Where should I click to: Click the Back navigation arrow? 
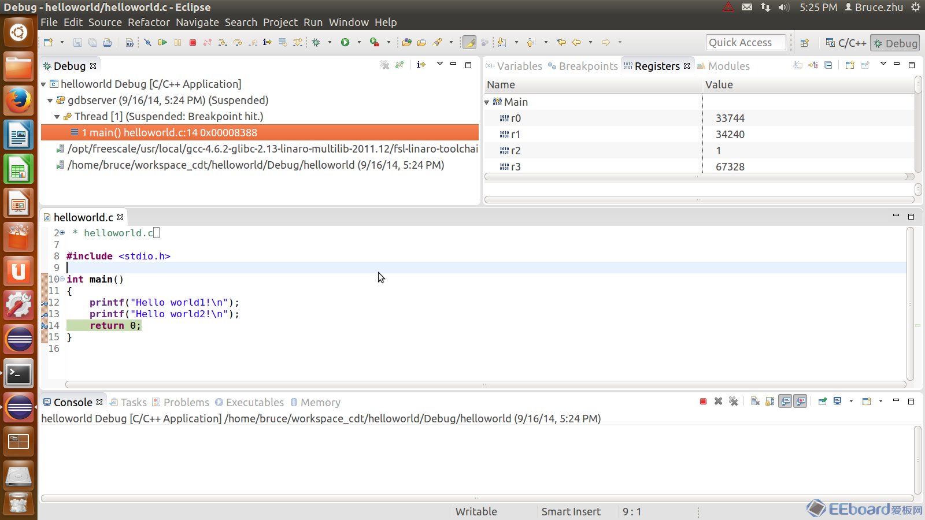click(x=576, y=42)
